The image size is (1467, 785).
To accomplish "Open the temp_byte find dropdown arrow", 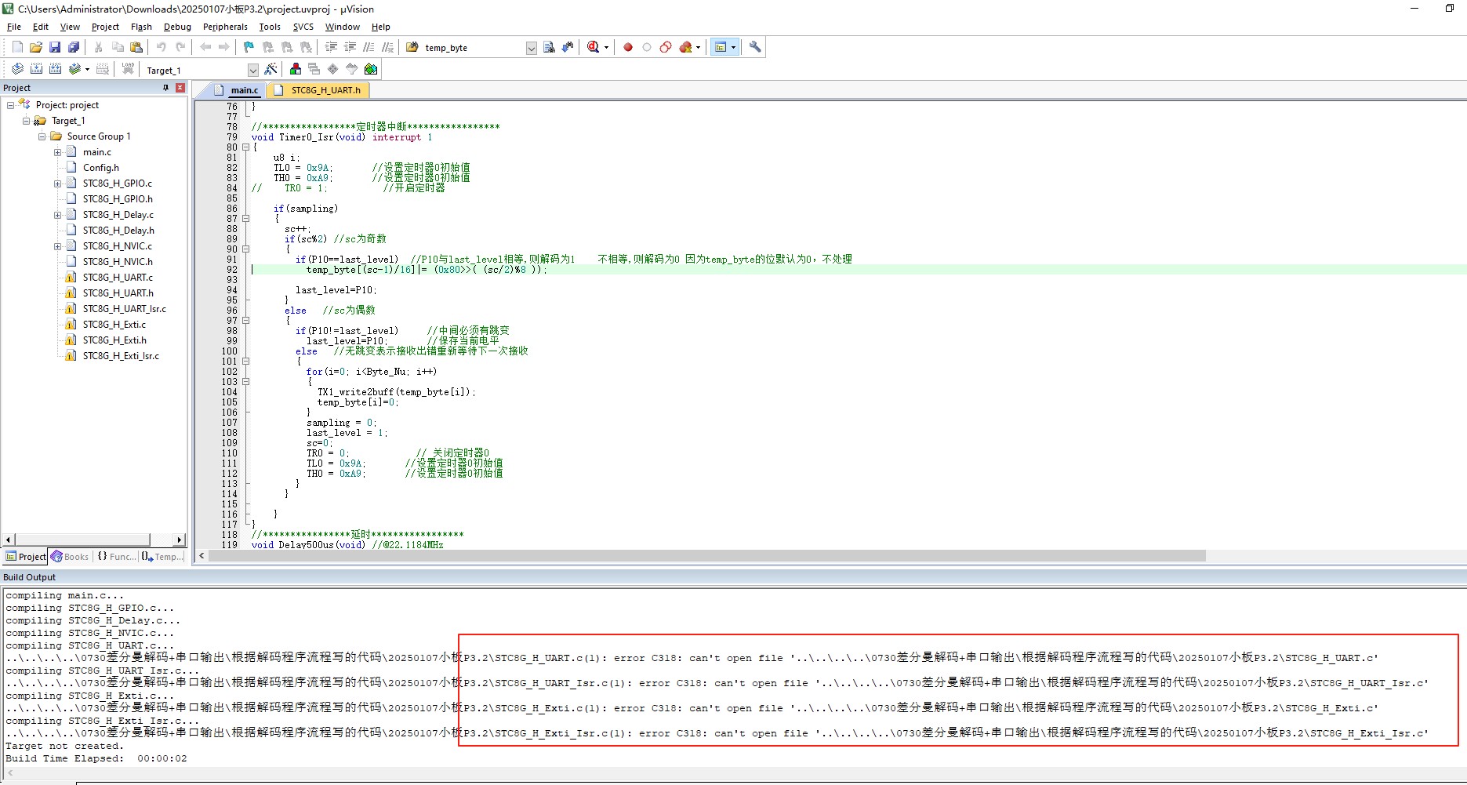I will pos(531,48).
